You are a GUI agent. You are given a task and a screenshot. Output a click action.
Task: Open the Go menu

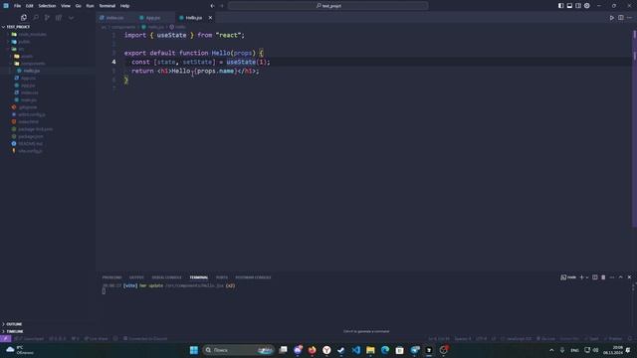tap(78, 6)
